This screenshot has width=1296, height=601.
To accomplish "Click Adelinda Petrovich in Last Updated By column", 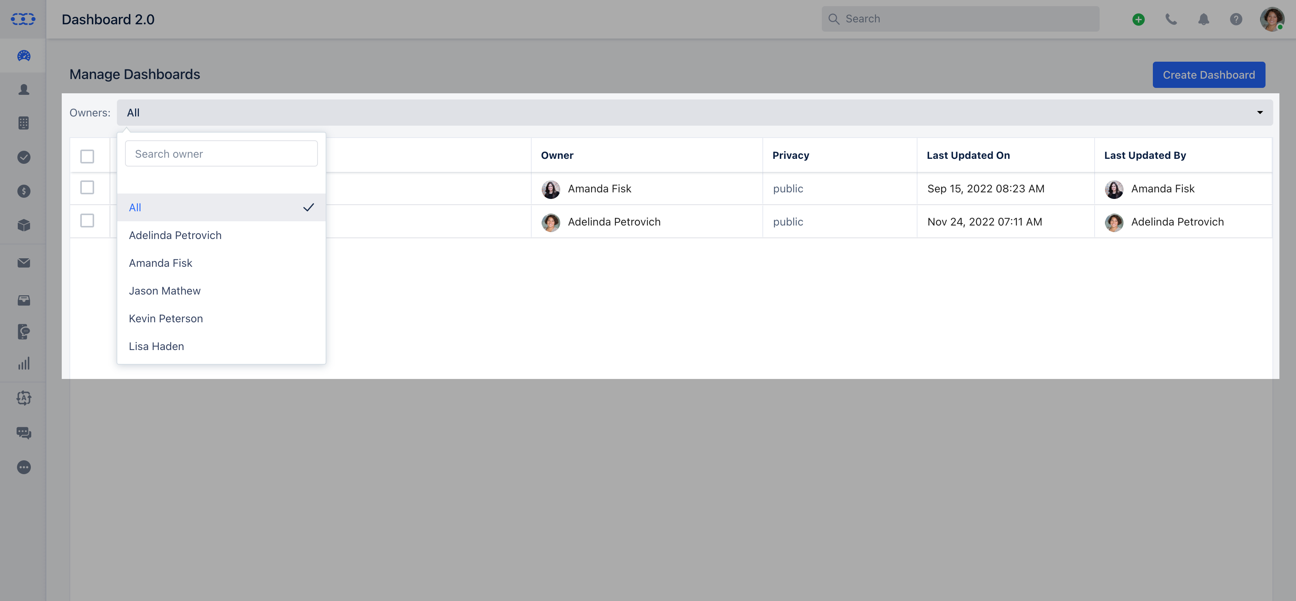I will (1177, 222).
